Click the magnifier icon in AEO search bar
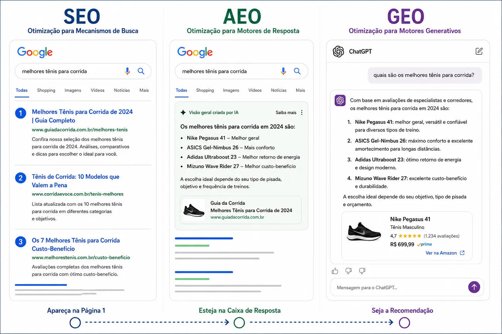Viewport: 502px width, 334px height. (x=297, y=71)
